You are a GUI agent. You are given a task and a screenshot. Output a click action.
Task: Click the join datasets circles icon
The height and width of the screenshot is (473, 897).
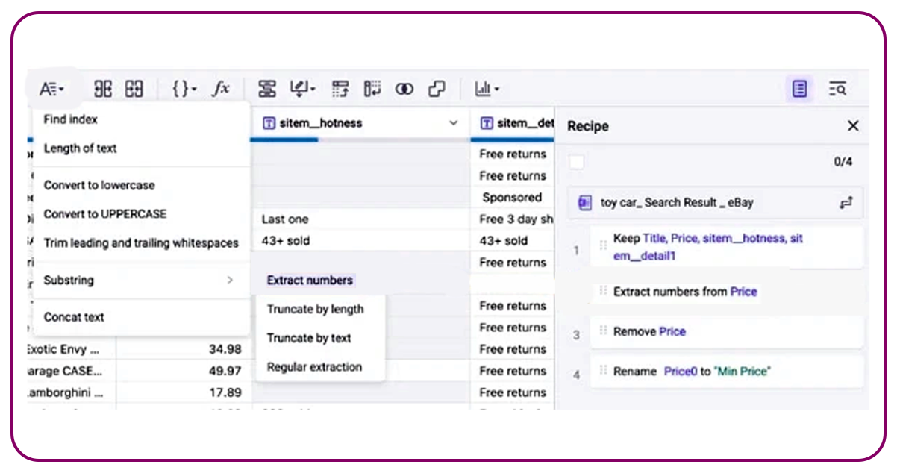pos(404,90)
